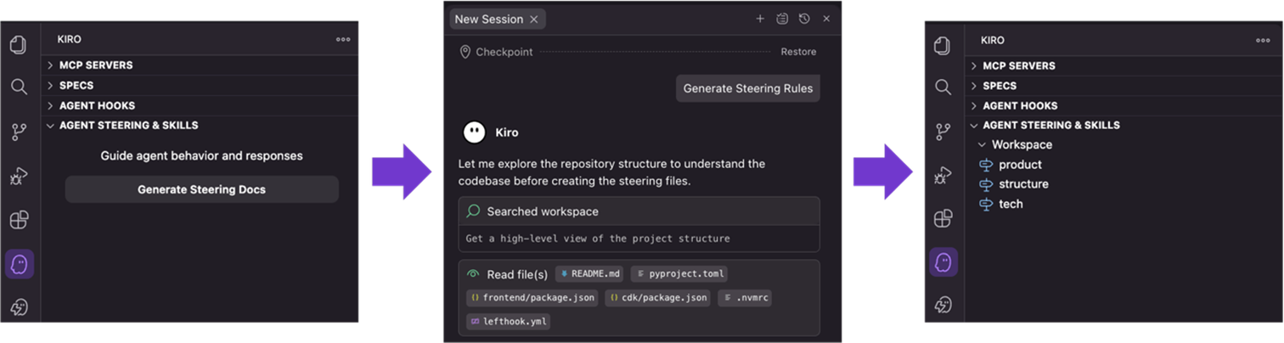The width and height of the screenshot is (1284, 343).
Task: Expand SPECS in the Generate Steering Docs panel
Action: (x=76, y=86)
